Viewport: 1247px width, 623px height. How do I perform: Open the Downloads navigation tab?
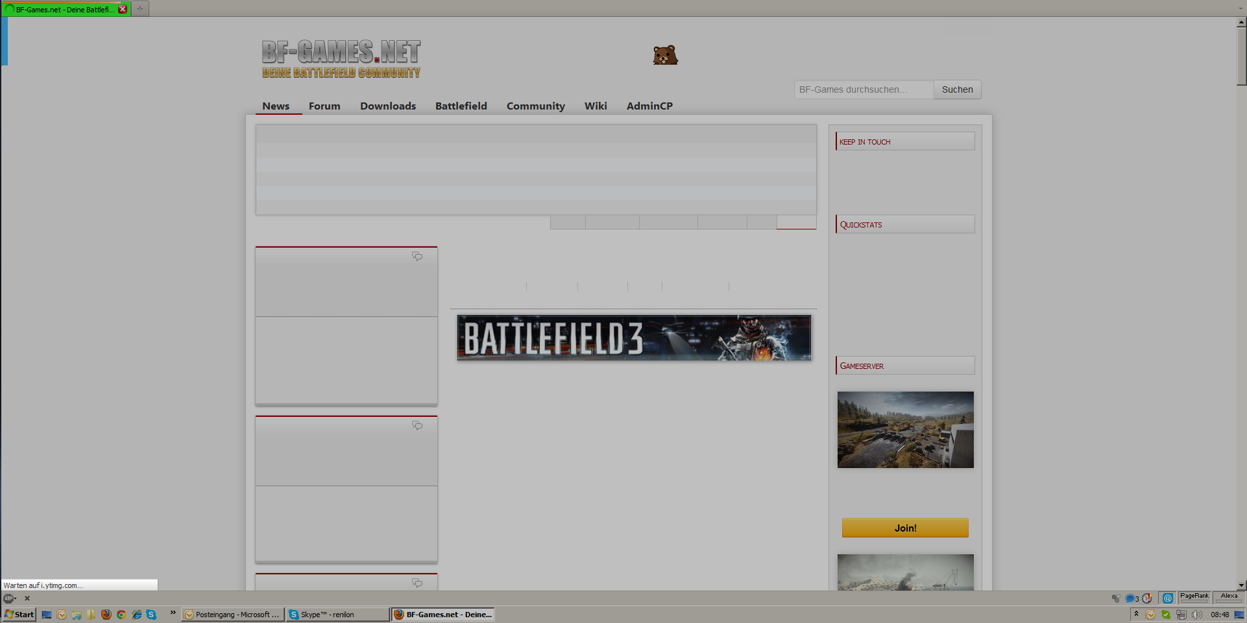(388, 106)
